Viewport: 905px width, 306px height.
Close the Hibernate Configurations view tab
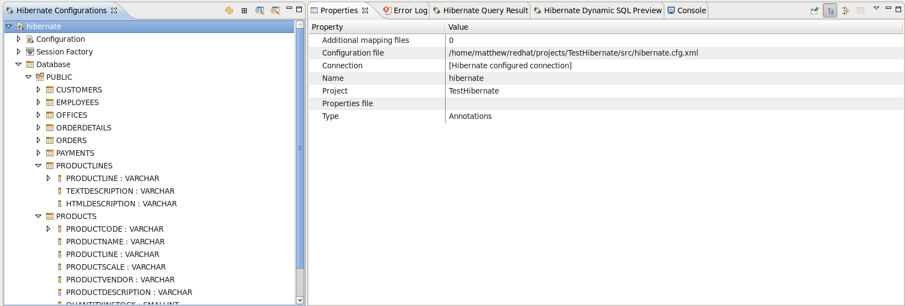pyautogui.click(x=114, y=10)
